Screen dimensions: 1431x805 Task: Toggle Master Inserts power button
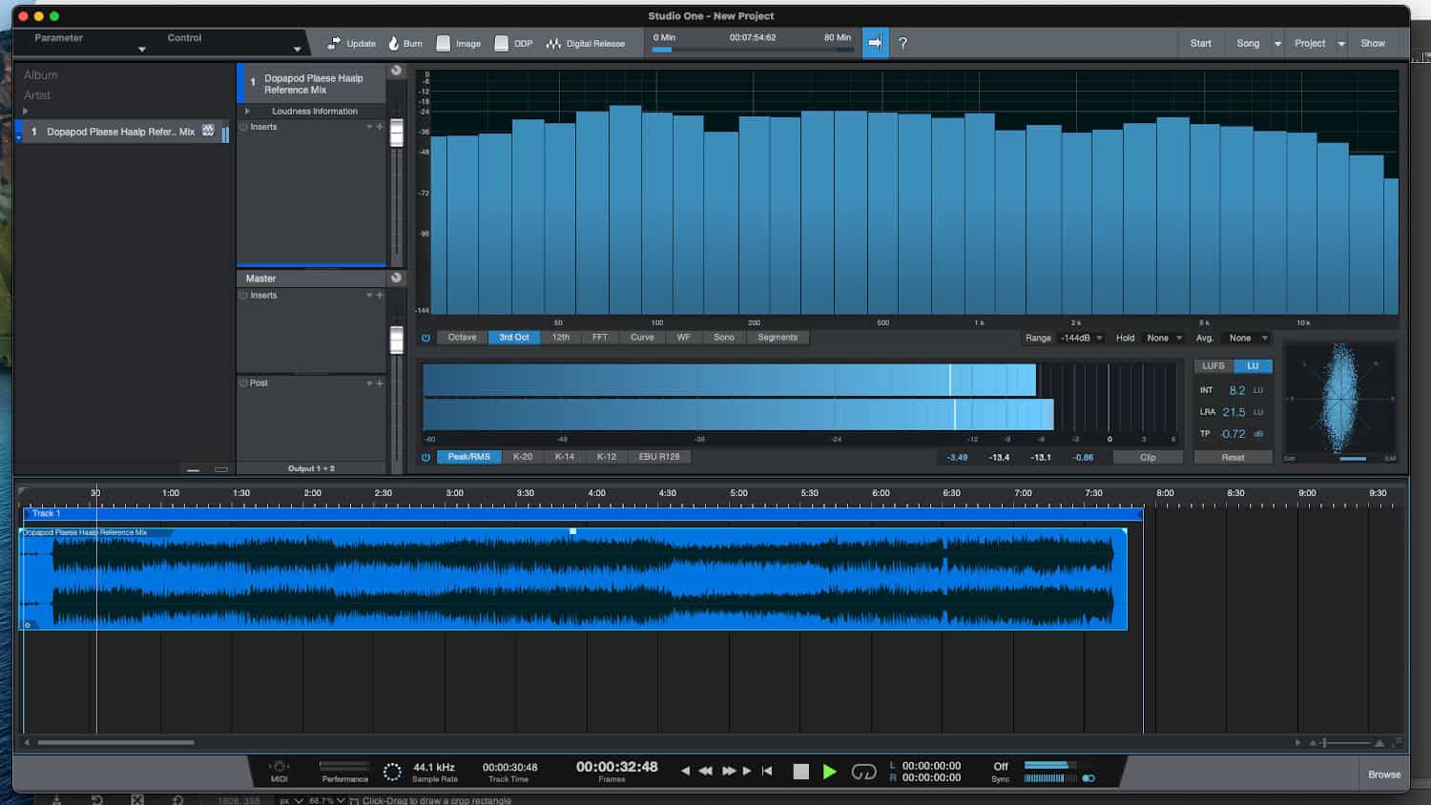pos(243,296)
